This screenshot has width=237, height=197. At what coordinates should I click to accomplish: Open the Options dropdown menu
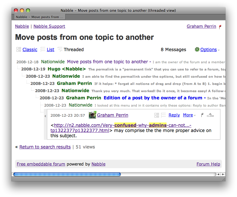click(208, 50)
